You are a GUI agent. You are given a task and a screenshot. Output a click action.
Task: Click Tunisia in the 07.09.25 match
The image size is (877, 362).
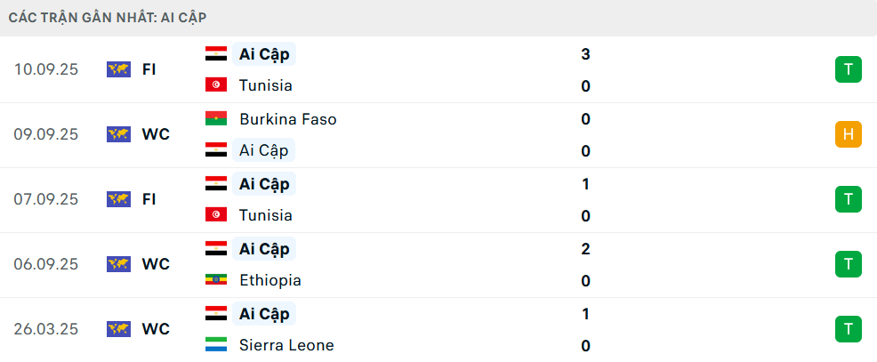pyautogui.click(x=265, y=215)
